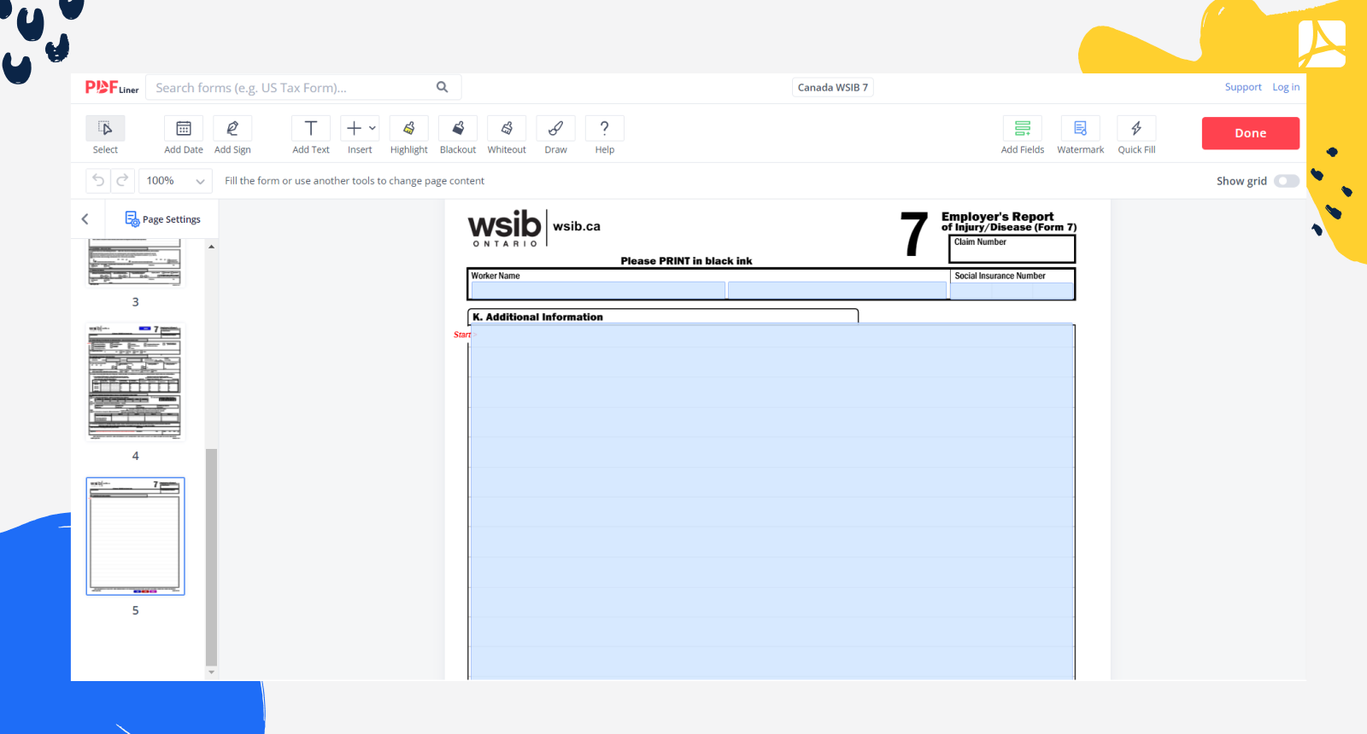The height and width of the screenshot is (734, 1367).
Task: Open the Help question mark
Action: pos(605,129)
